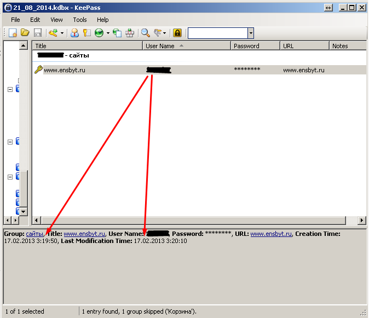Click the group tree scroll down arrow

pos(24,211)
